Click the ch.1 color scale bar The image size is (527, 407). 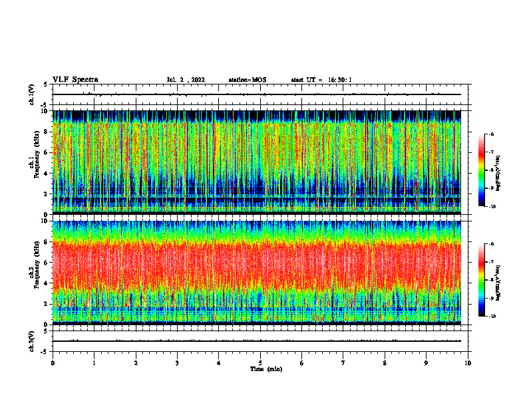click(x=481, y=170)
